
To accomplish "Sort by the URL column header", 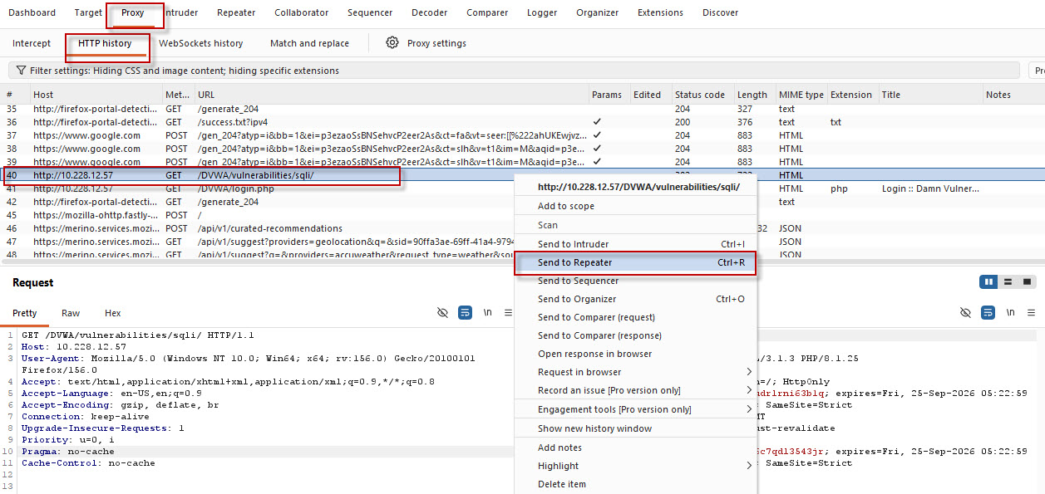I will point(392,95).
